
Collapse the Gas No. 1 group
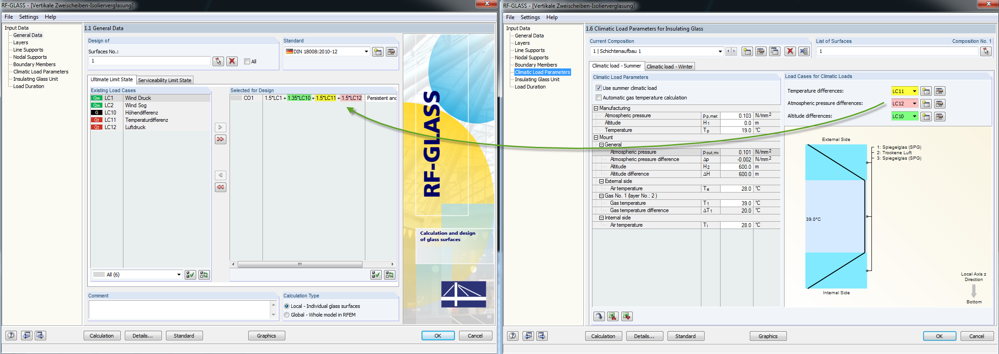point(601,196)
